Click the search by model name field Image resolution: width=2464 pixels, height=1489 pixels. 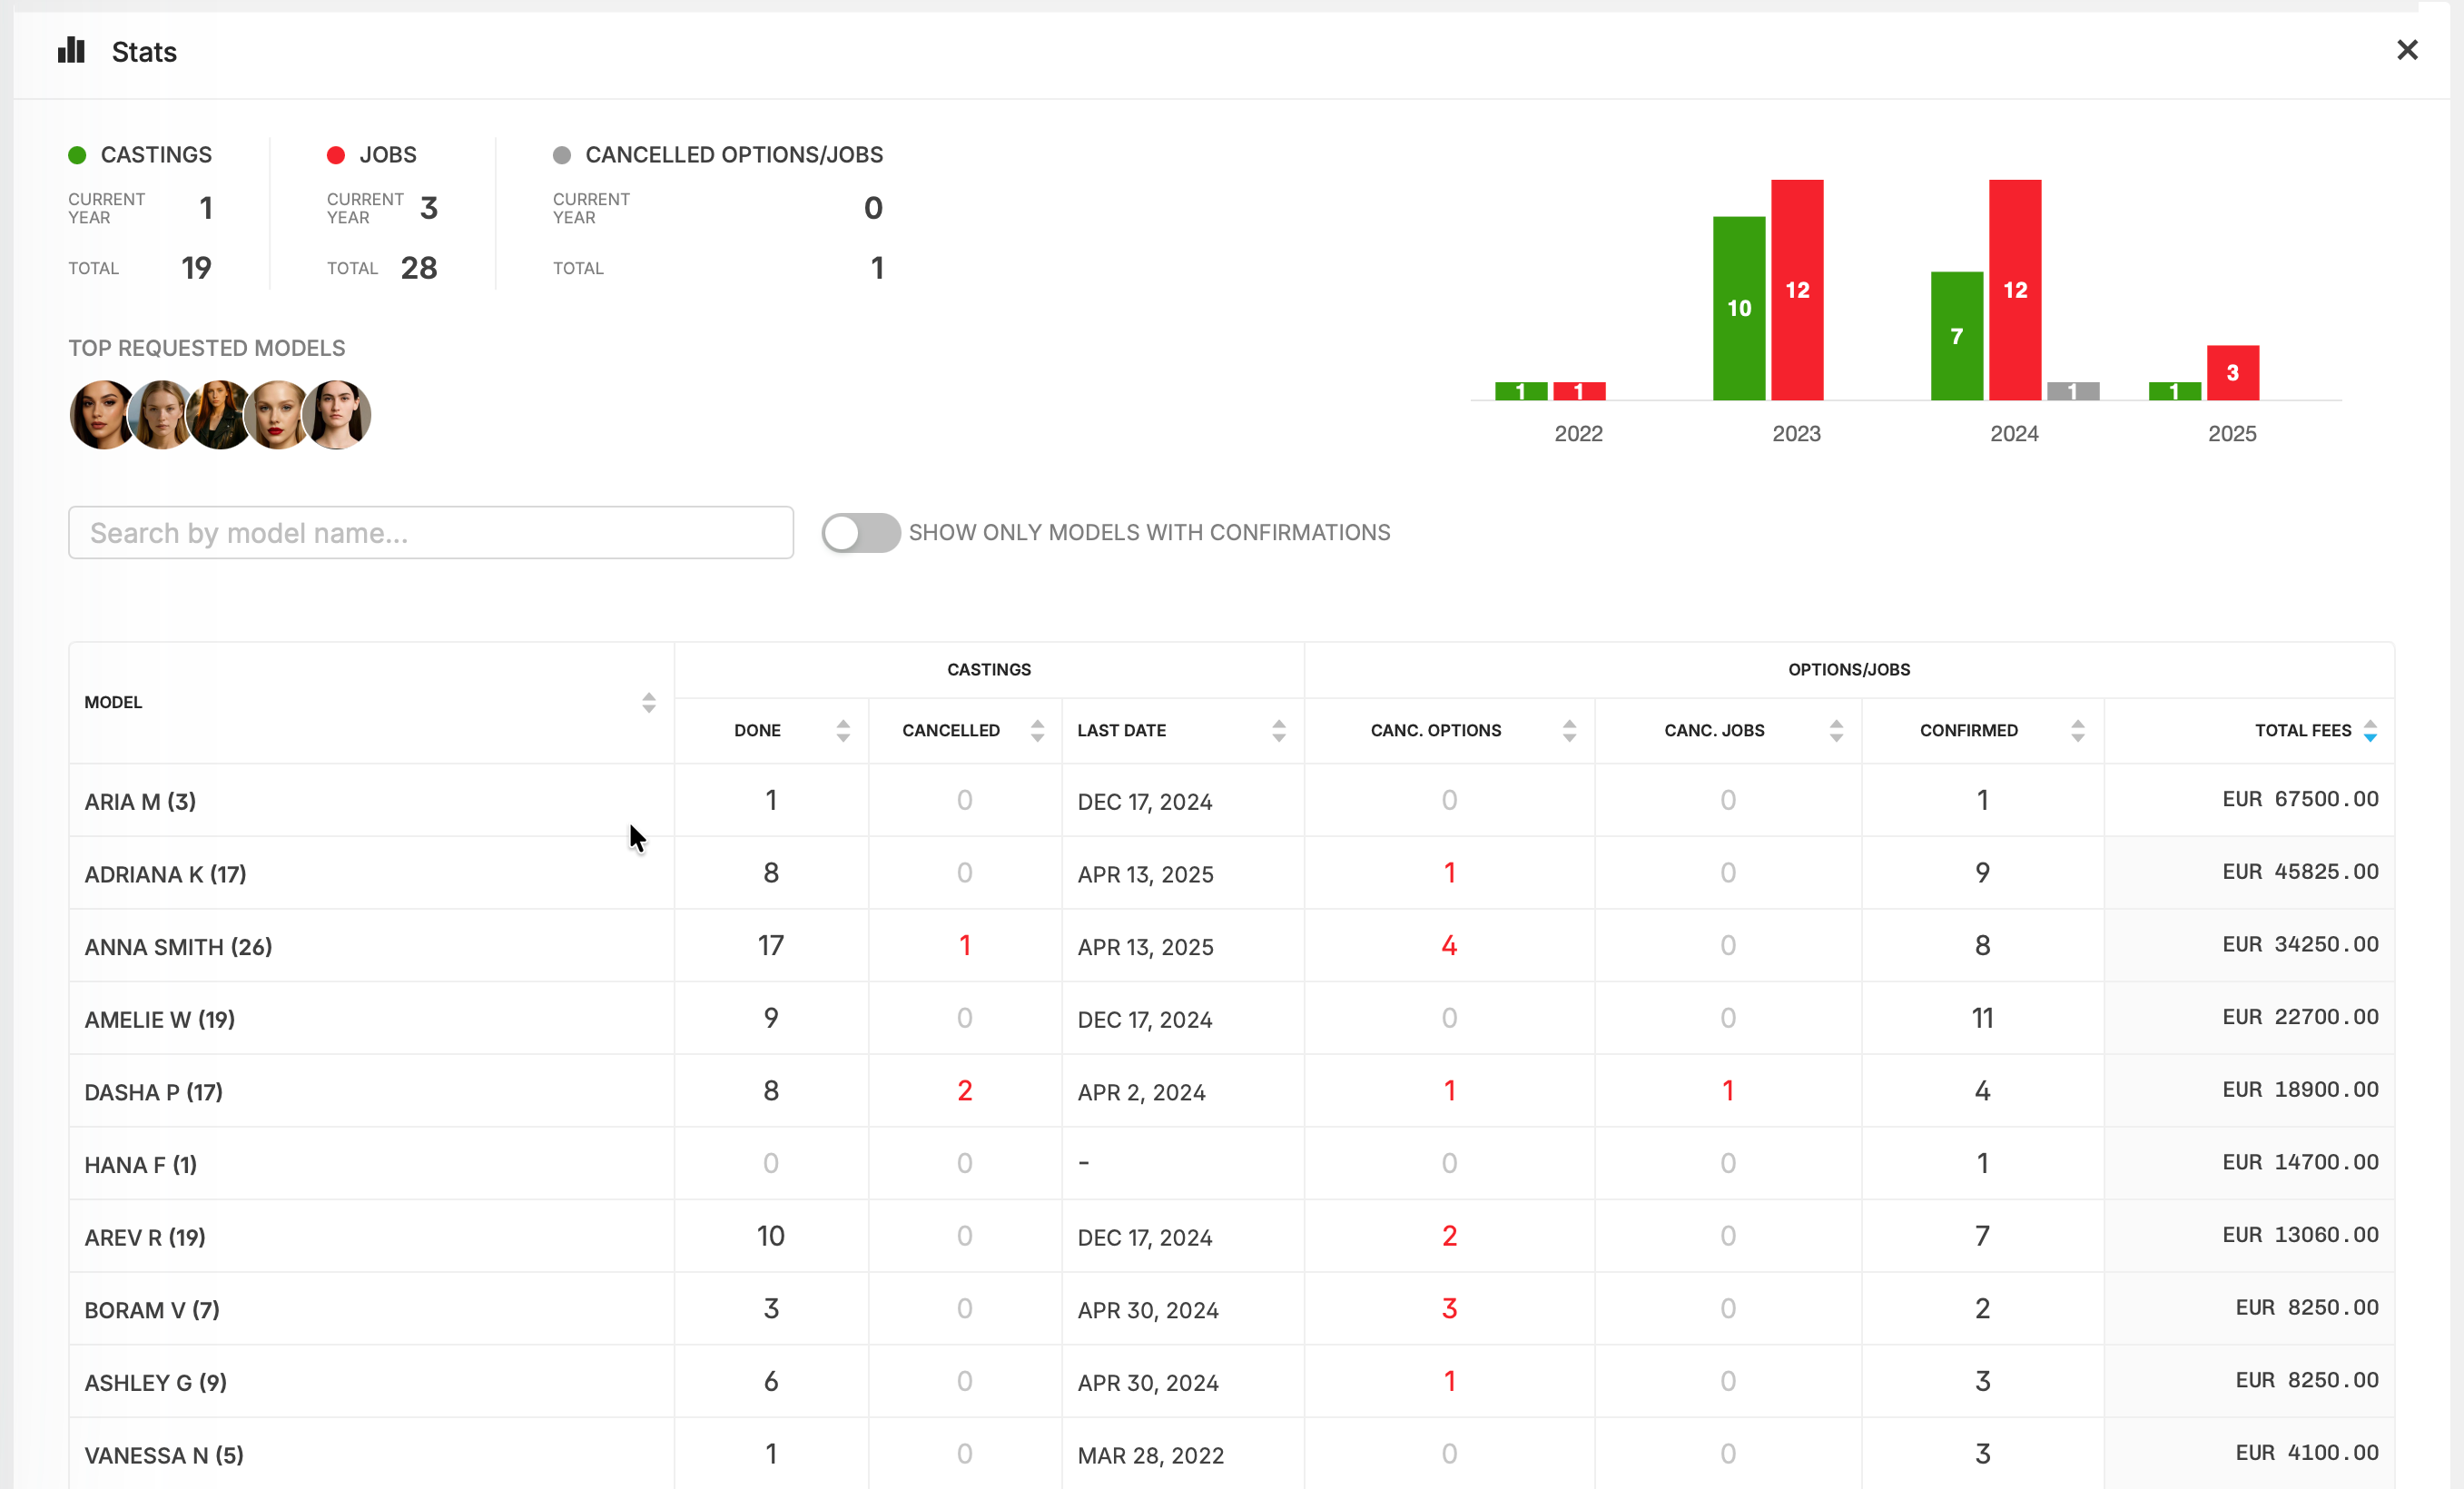(430, 532)
